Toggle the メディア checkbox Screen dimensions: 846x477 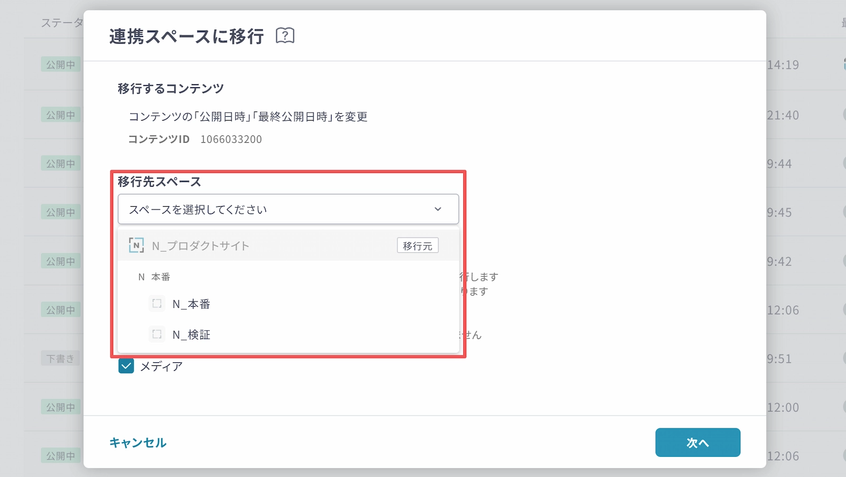tap(126, 366)
